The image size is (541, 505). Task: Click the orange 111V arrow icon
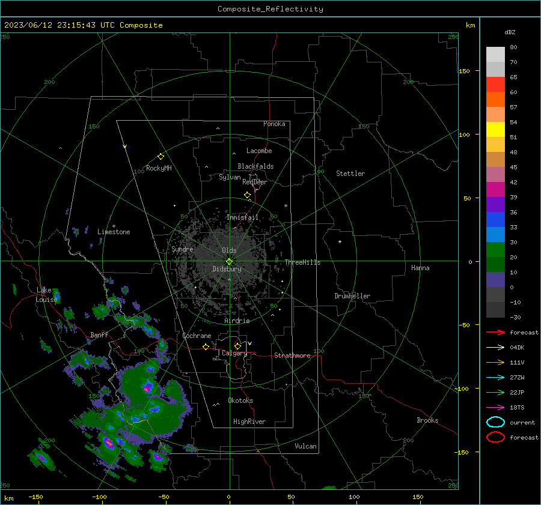coord(495,362)
